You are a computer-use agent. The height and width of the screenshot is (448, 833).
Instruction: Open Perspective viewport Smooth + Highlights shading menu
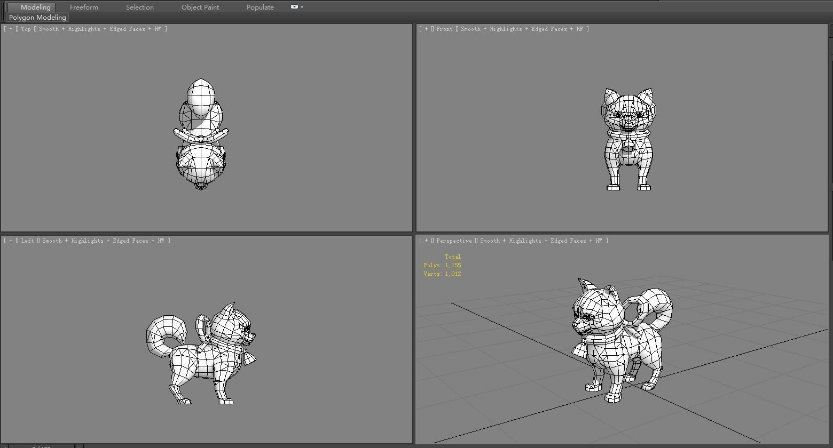541,241
